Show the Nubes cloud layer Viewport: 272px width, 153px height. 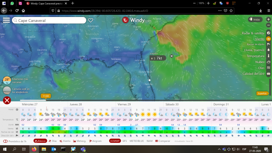(x=269, y=62)
